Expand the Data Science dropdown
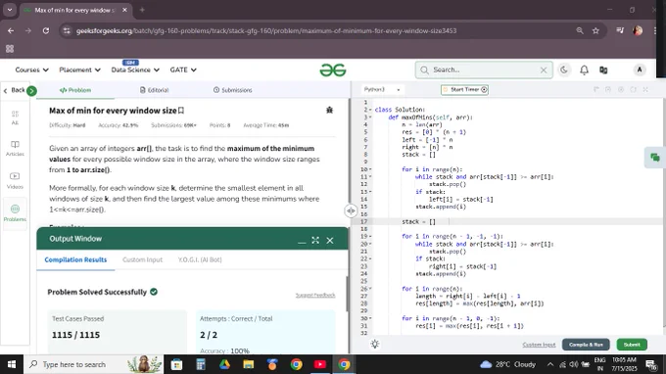666x374 pixels. point(135,70)
